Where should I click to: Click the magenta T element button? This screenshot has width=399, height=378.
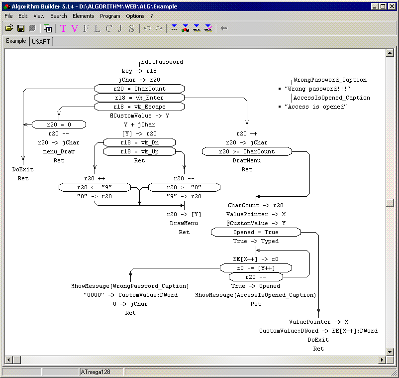click(x=63, y=28)
